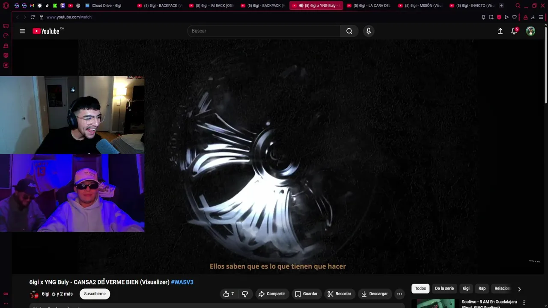Image resolution: width=548 pixels, height=308 pixels.
Task: Switch to the 6igi - MISIÓN tab
Action: click(x=421, y=6)
